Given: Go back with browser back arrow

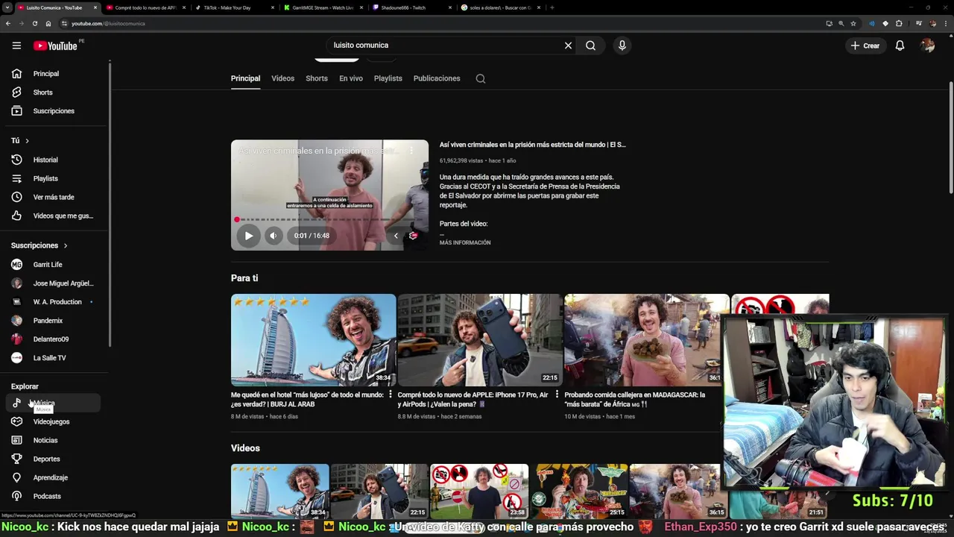Looking at the screenshot, I should tap(8, 23).
